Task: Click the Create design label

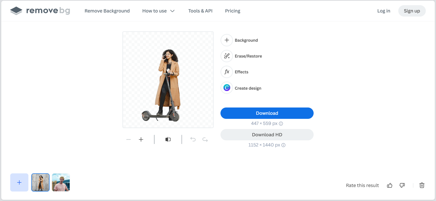Action: coord(248,88)
